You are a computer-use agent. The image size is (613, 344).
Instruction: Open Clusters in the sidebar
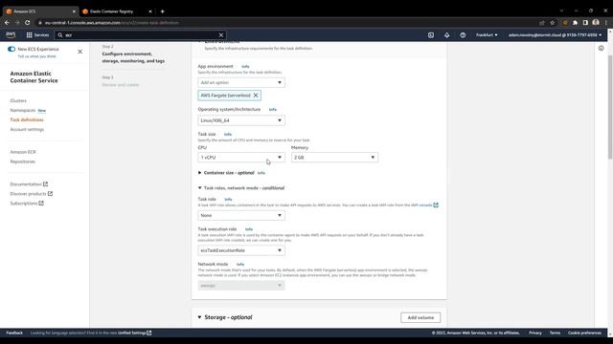click(x=18, y=100)
